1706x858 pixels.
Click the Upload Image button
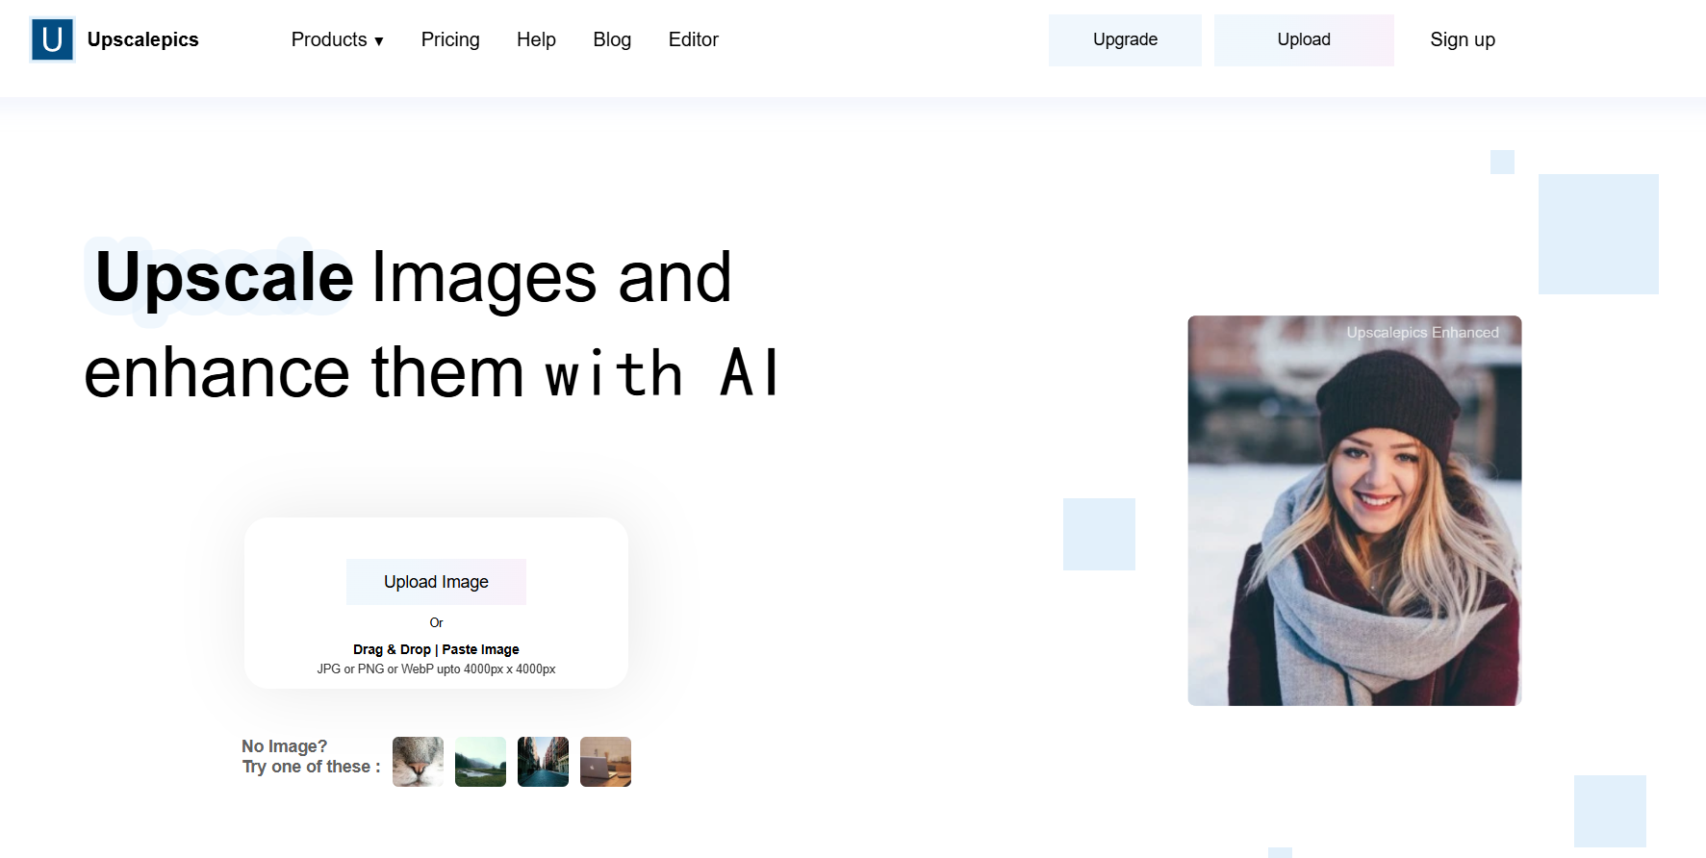click(x=436, y=582)
